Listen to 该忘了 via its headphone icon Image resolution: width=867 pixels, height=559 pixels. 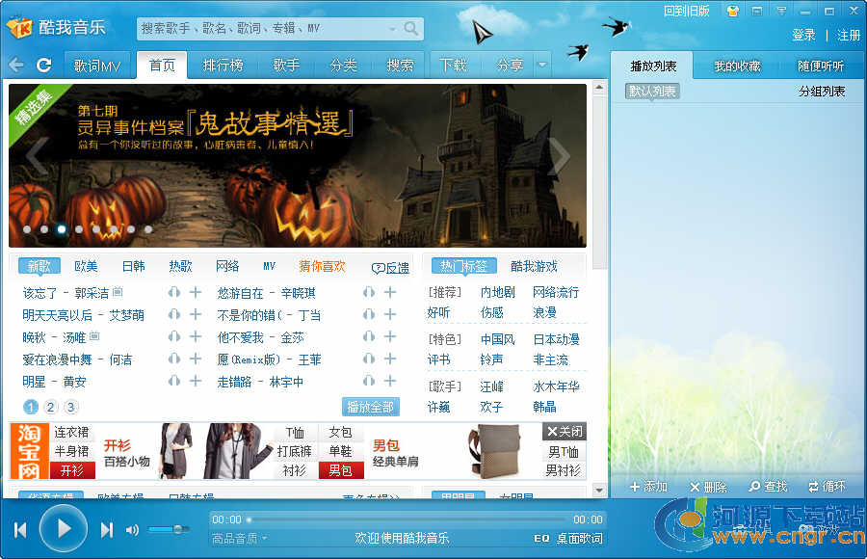[x=174, y=293]
